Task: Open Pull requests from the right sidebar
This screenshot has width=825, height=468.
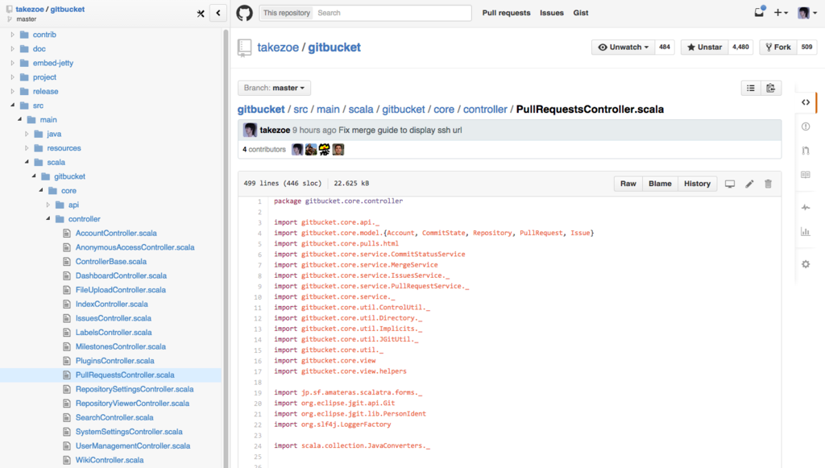Action: pyautogui.click(x=805, y=150)
